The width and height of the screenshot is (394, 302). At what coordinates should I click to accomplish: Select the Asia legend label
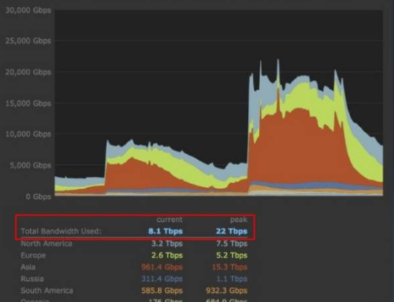(28, 267)
